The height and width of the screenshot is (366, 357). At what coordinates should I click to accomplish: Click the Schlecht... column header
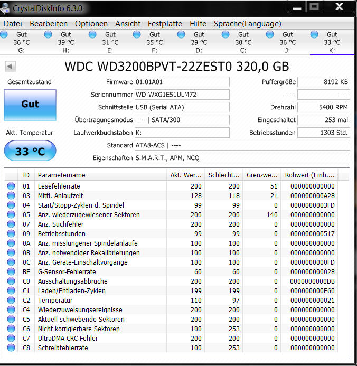(224, 175)
